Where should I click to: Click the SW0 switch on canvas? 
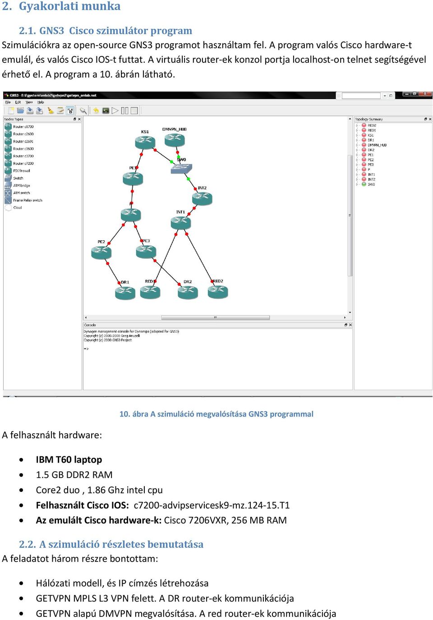click(x=181, y=168)
